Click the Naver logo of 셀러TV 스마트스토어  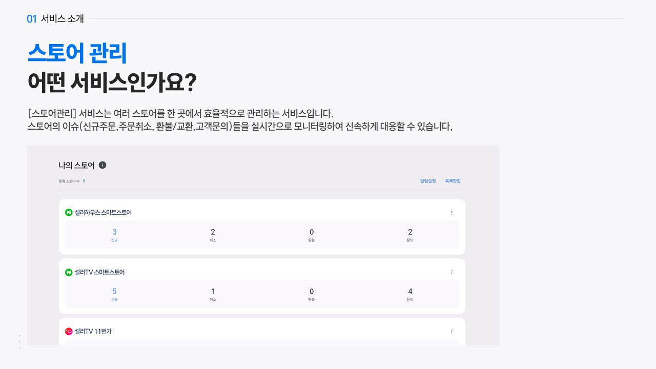point(69,272)
